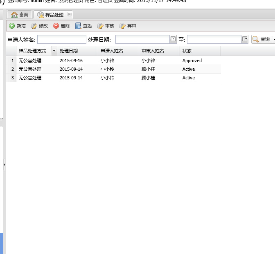Sort by 状态 column header

click(x=200, y=51)
